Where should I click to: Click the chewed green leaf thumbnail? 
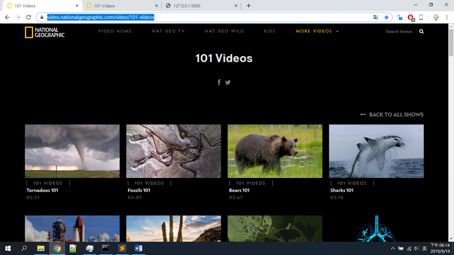click(x=275, y=228)
